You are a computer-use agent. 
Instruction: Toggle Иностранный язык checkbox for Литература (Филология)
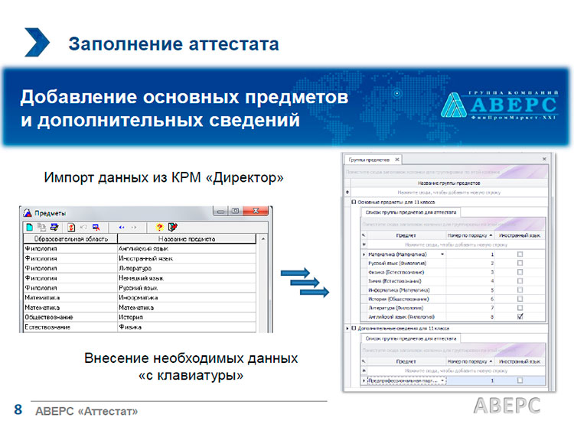(520, 308)
